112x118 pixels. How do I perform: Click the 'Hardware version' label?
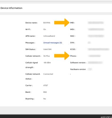[x=78, y=69]
